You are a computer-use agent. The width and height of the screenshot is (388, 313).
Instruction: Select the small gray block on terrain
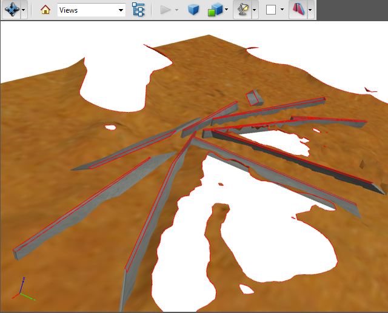coord(254,98)
